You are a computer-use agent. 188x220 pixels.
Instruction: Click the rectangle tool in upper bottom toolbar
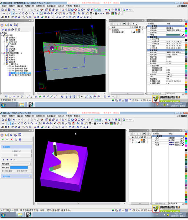tap(10, 97)
